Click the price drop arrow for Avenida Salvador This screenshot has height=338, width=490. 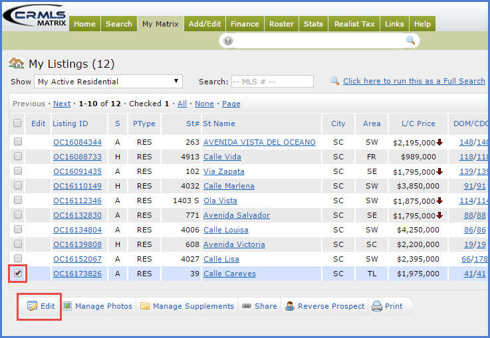tap(439, 215)
